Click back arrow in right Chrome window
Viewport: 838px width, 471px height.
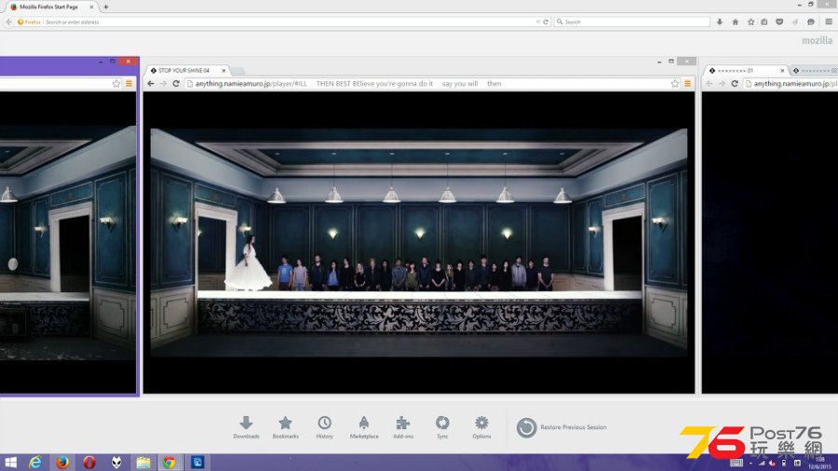pos(710,83)
